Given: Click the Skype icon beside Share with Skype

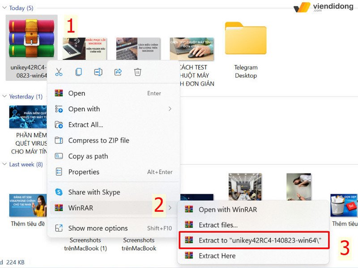Looking at the screenshot, I should (x=59, y=192).
